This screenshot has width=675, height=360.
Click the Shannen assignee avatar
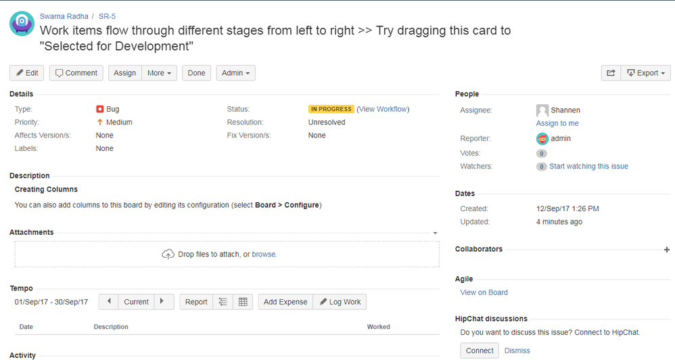click(x=542, y=110)
